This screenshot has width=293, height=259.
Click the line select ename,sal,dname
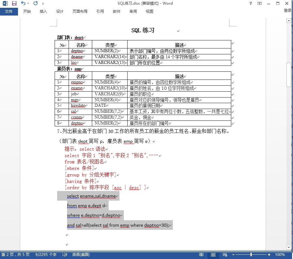pos(91,196)
